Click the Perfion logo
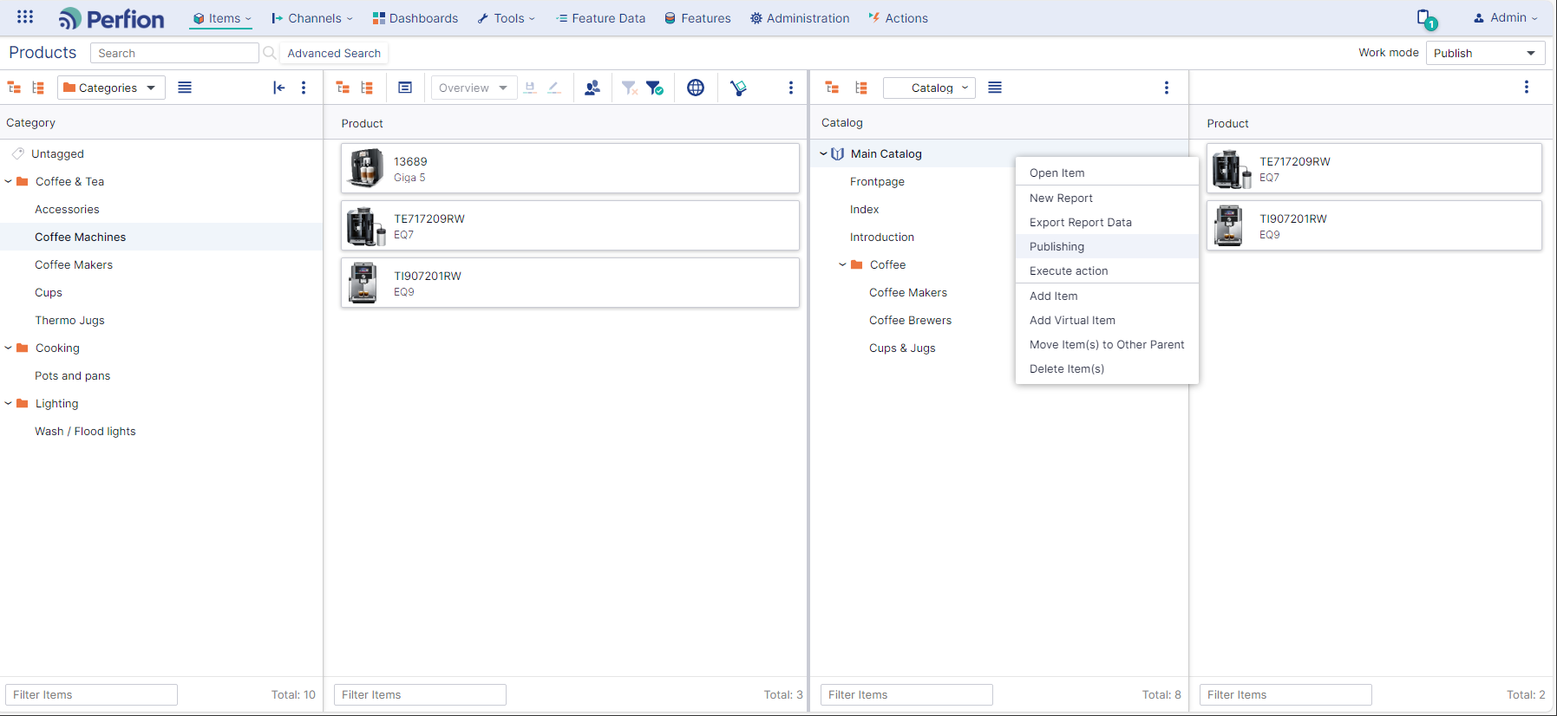 click(111, 18)
